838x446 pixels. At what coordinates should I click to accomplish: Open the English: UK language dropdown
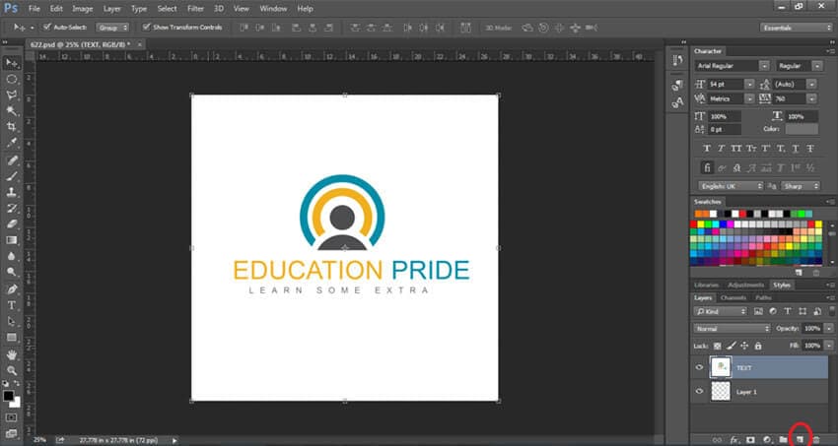click(731, 186)
